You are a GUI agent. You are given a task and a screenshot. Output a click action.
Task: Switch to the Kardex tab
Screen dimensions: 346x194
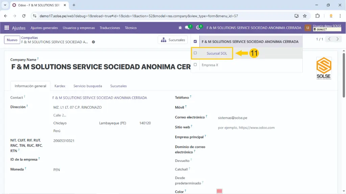tap(60, 86)
